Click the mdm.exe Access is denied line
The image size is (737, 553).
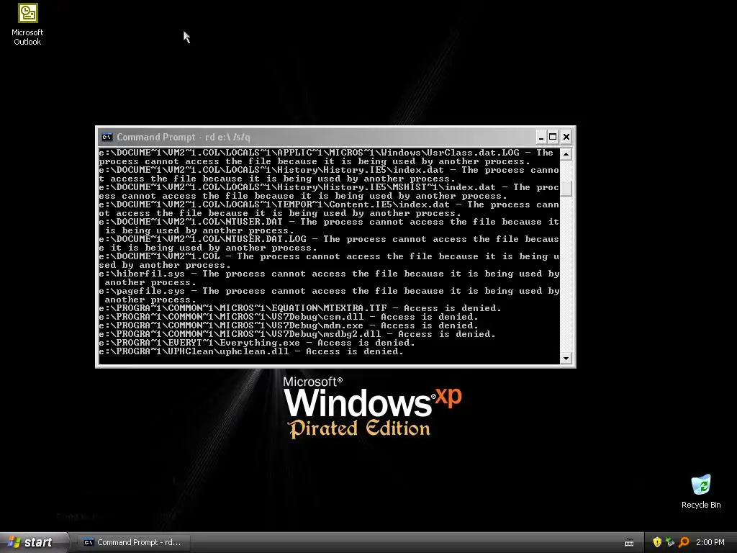tap(289, 325)
